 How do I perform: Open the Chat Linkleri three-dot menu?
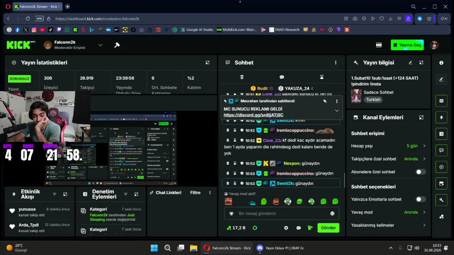coord(210,193)
